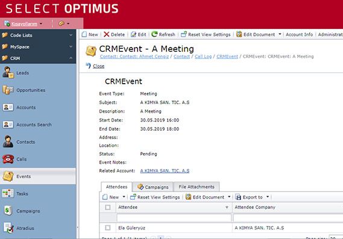
Task: Click the Meeting event type value
Action: click(148, 93)
